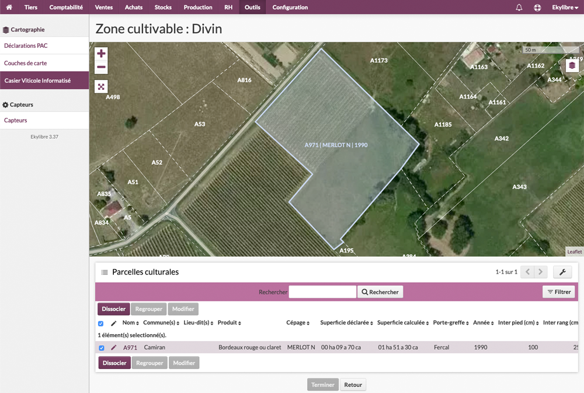
Task: Click the top Modifier button
Action: pos(183,309)
